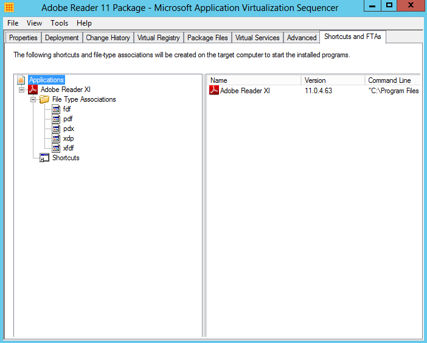Screen dimensions: 427x343
Task: Click the pdx file association icon
Action: pyautogui.click(x=56, y=129)
